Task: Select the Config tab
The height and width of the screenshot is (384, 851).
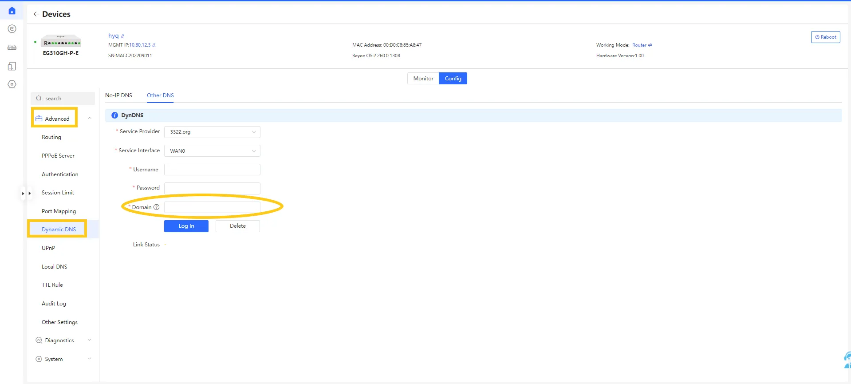Action: [x=453, y=79]
